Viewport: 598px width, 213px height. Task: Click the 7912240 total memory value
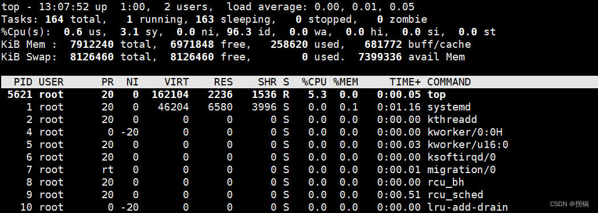(92, 44)
